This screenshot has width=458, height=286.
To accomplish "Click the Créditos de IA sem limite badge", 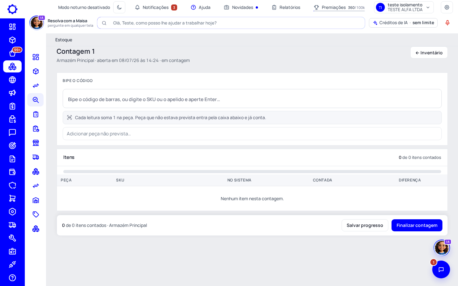I will [x=403, y=23].
